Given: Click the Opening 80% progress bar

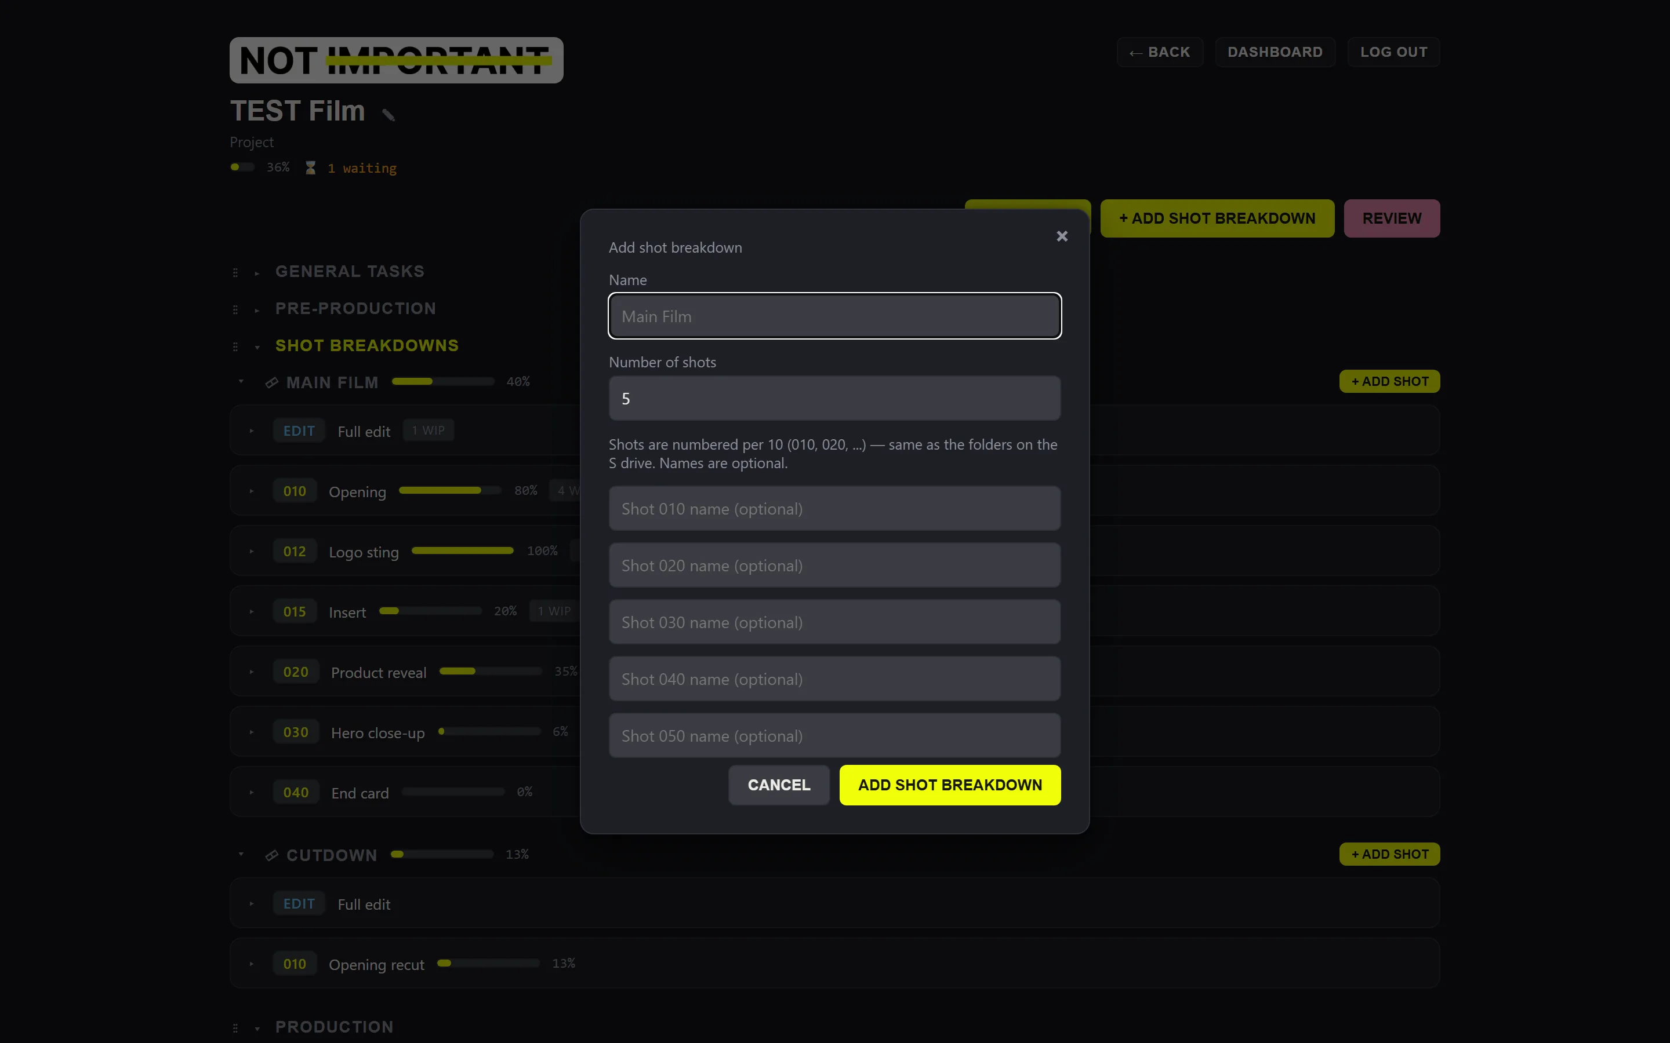Looking at the screenshot, I should (450, 490).
